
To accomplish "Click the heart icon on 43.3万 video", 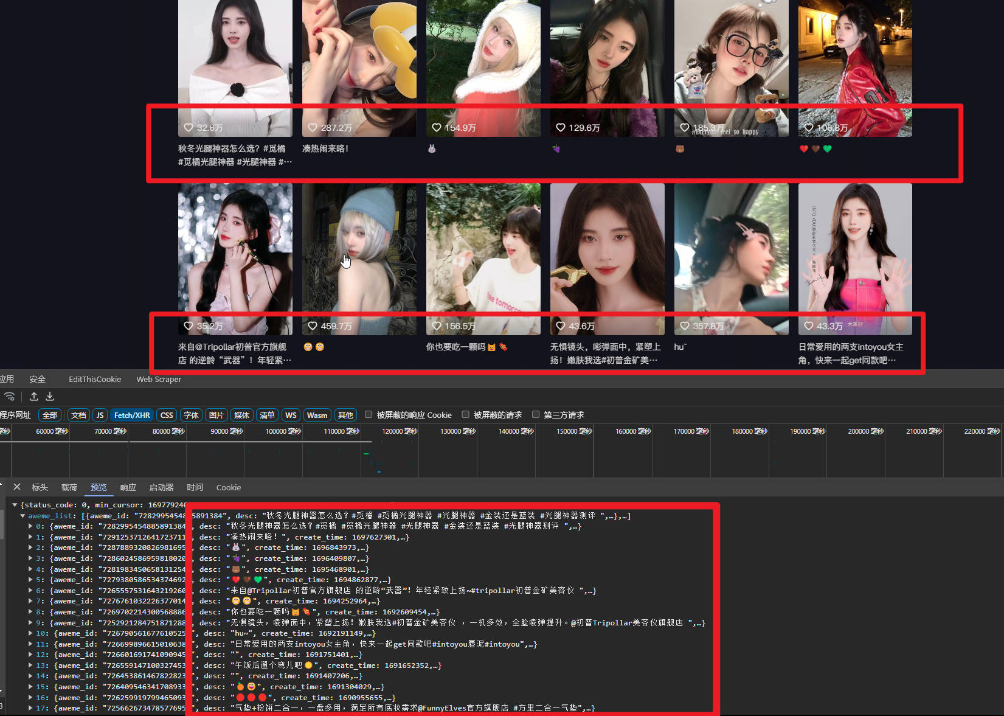I will (809, 326).
